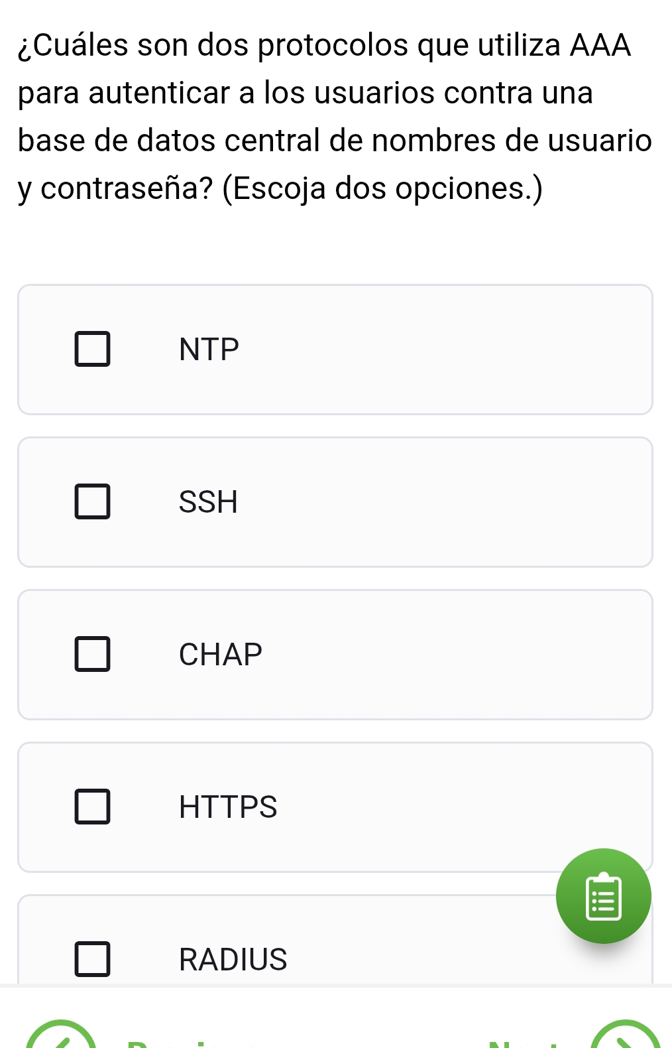
Task: Enable the CHAP checkbox
Action: pyautogui.click(x=92, y=655)
